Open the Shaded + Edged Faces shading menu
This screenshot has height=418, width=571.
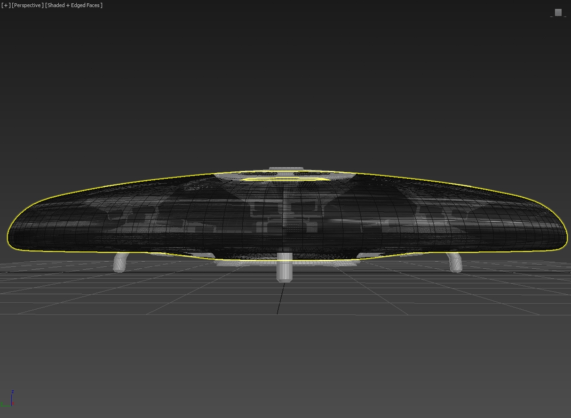(x=74, y=5)
